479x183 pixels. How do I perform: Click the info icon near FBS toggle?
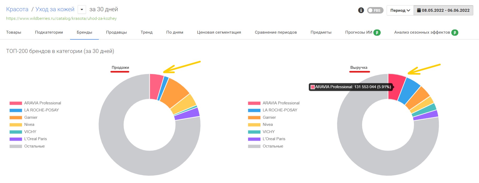click(x=361, y=10)
